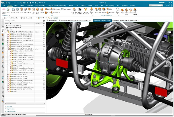Open the Application tab
Viewport: 174px width, 117px height.
(125, 5)
